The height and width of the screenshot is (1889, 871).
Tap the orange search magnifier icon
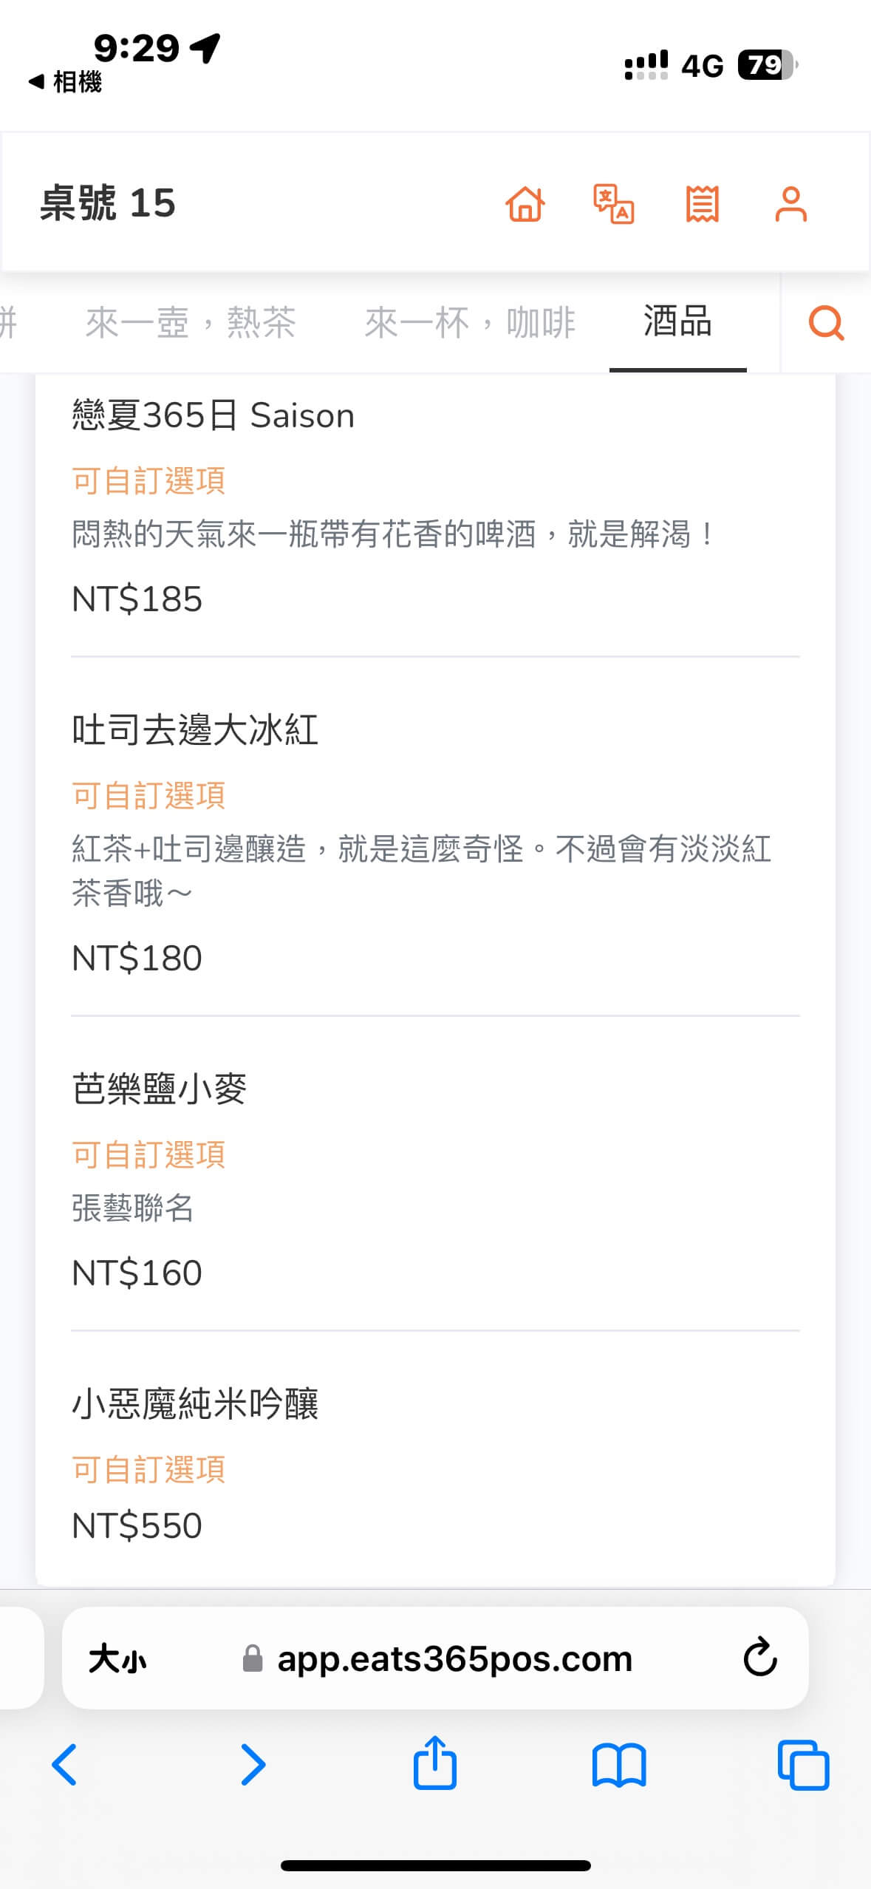[826, 322]
